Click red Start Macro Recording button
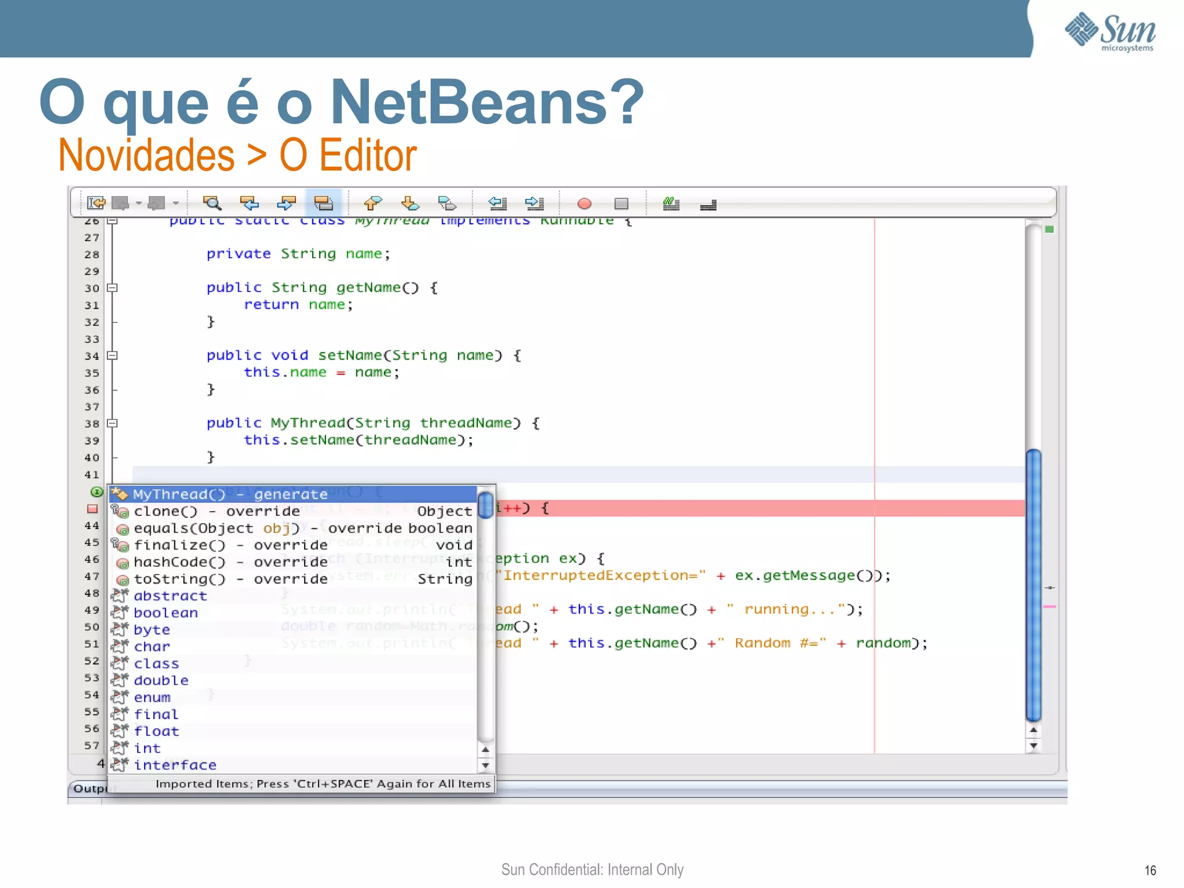The width and height of the screenshot is (1184, 888). (584, 203)
